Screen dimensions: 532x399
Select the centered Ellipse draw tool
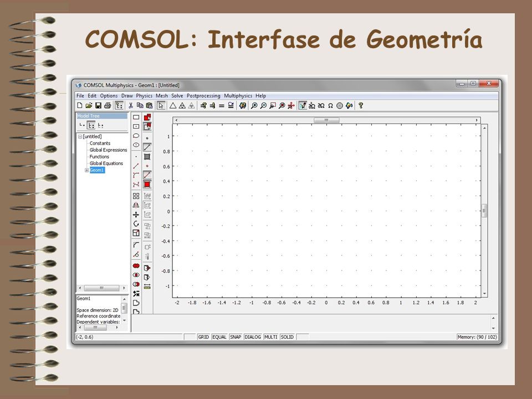tap(136, 145)
